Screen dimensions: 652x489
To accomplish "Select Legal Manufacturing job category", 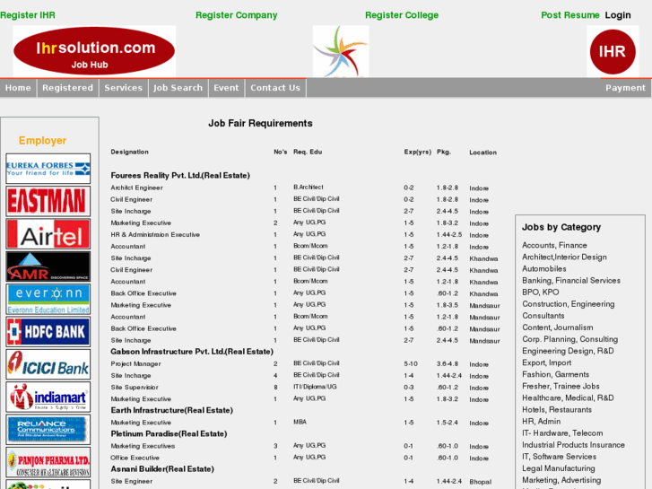I will [x=559, y=468].
